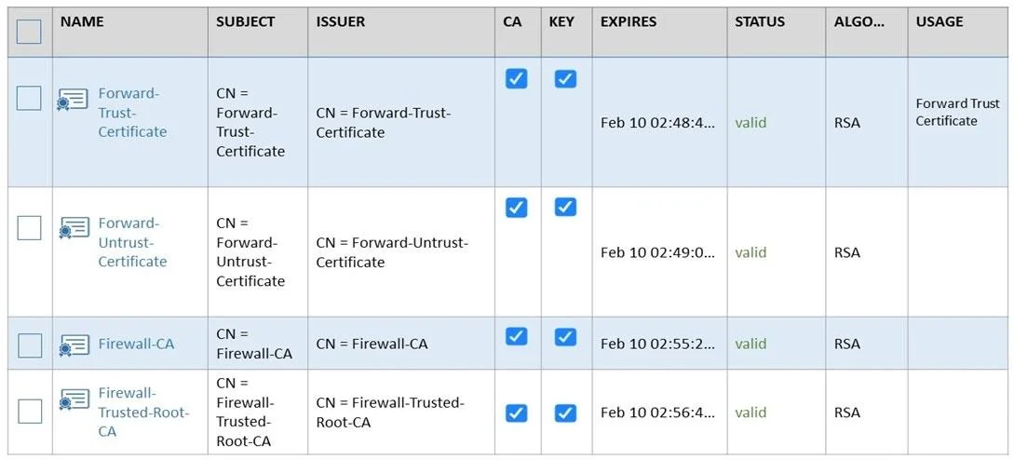Image resolution: width=1014 pixels, height=460 pixels.
Task: Click the Forward-Untrust-Certificate row certificate icon
Action: pyautogui.click(x=73, y=228)
